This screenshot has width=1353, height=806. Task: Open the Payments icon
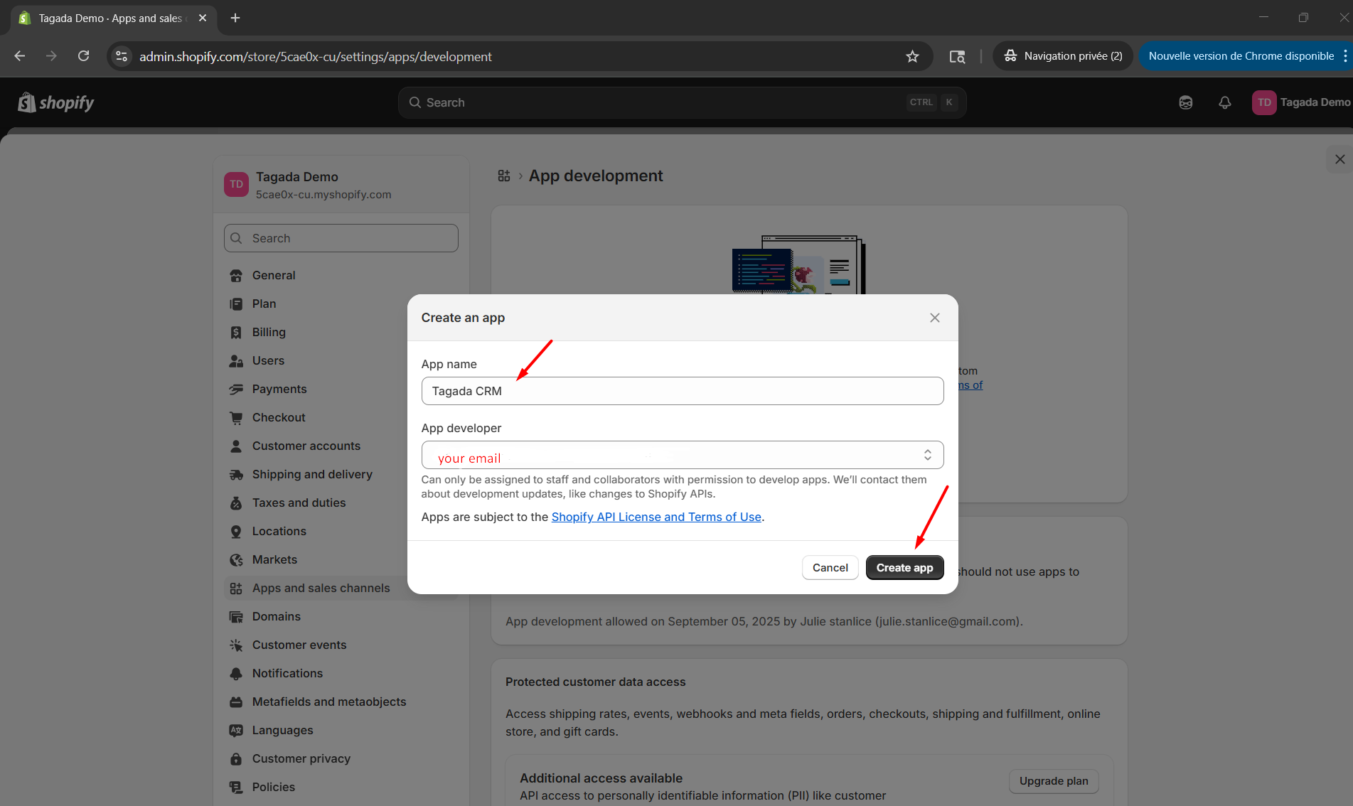pos(236,389)
